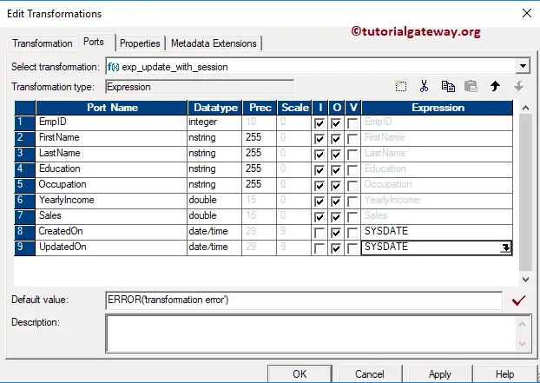
Task: Click the Apply button
Action: pos(440,373)
